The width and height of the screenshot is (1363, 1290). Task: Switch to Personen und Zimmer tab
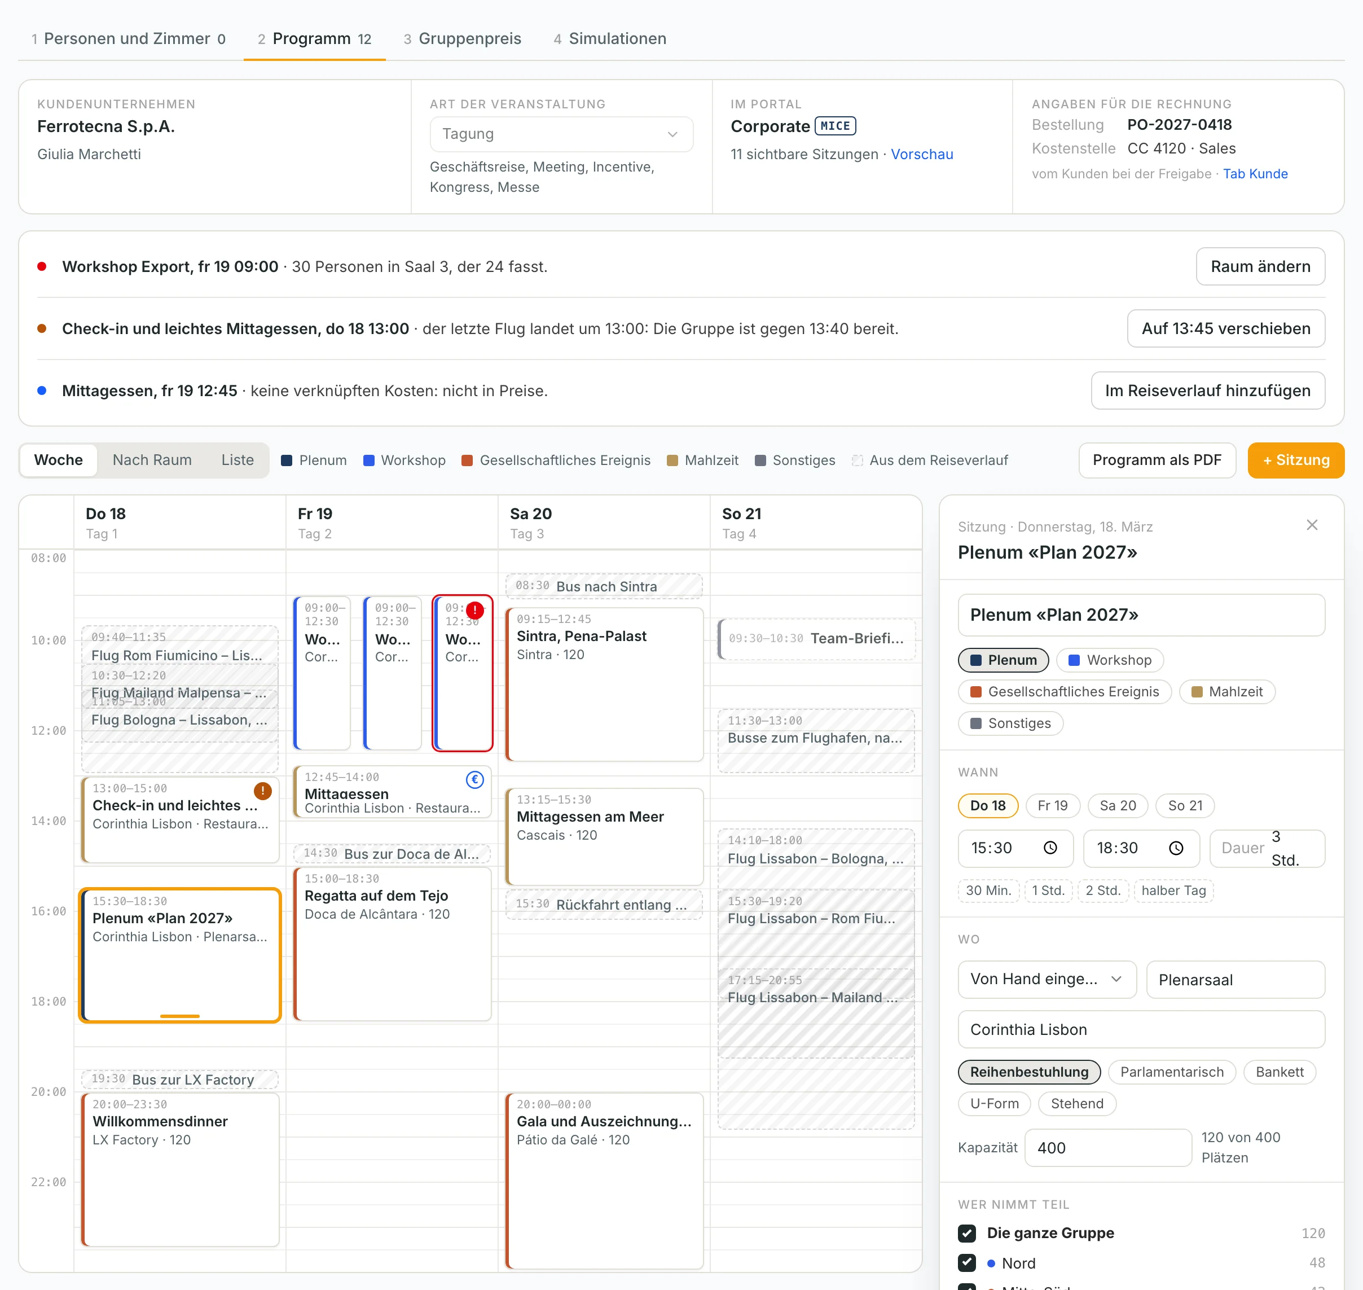click(129, 39)
